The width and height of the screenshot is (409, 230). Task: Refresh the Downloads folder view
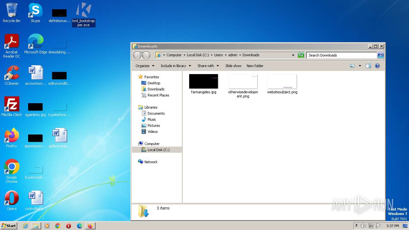coord(301,55)
